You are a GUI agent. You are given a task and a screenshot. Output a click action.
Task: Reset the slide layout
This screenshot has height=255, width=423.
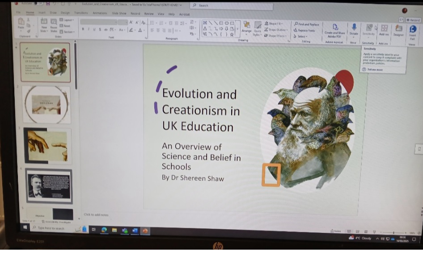pyautogui.click(x=65, y=26)
